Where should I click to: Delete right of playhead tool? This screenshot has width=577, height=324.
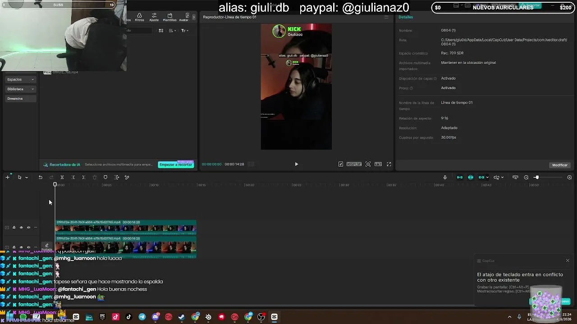83,177
